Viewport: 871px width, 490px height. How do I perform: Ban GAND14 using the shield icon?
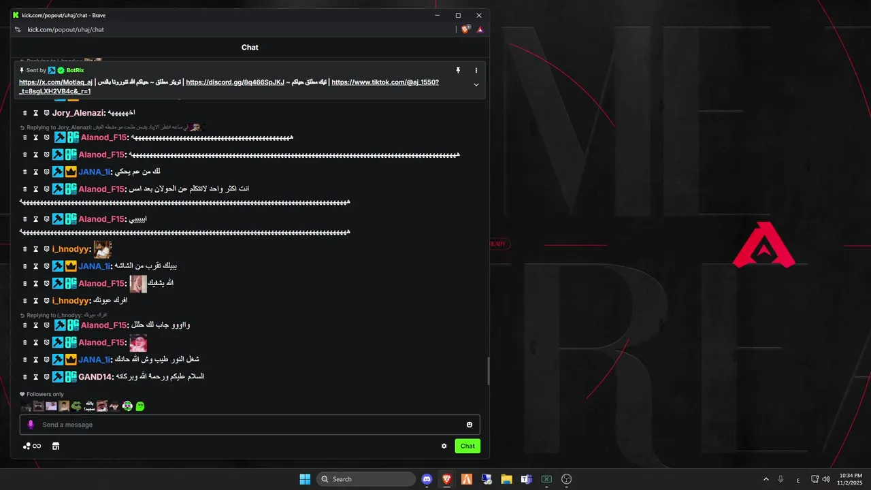coord(47,377)
